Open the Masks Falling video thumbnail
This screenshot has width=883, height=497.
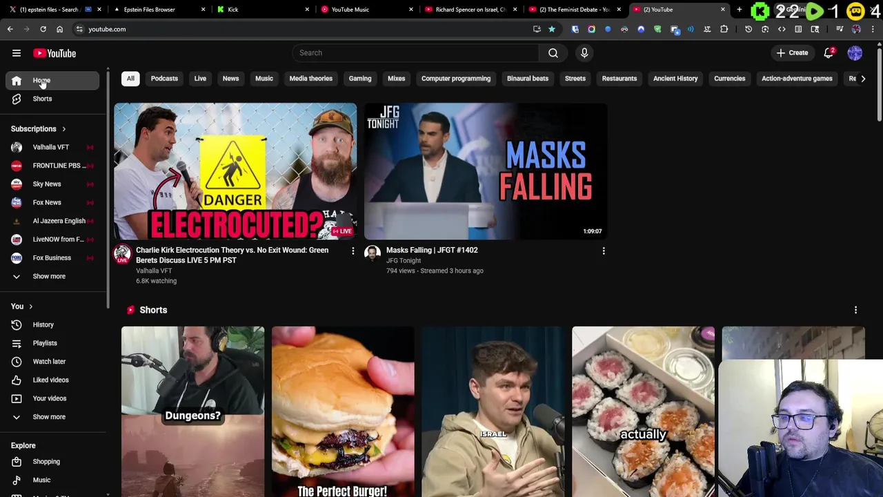[x=486, y=171]
